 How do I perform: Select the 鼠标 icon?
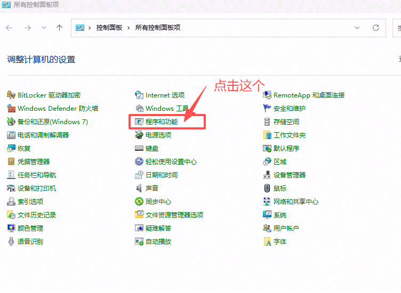268,188
